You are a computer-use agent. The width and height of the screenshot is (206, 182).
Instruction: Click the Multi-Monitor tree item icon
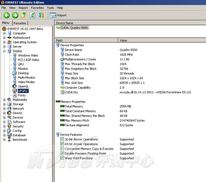coord(14,77)
